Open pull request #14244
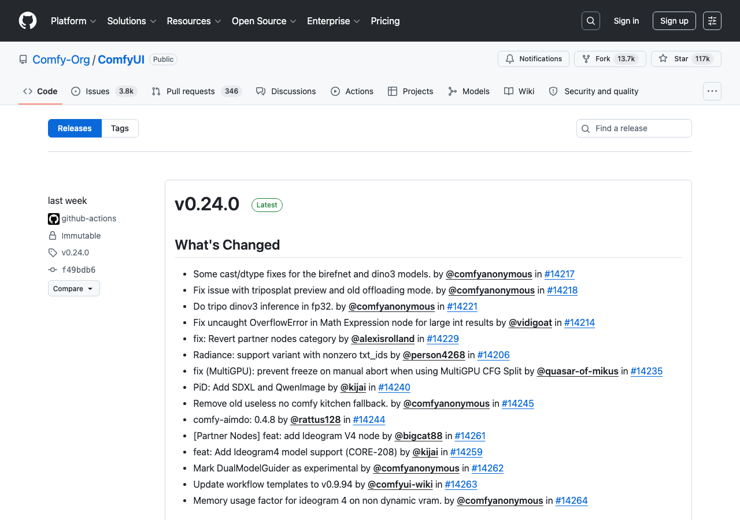 point(369,419)
